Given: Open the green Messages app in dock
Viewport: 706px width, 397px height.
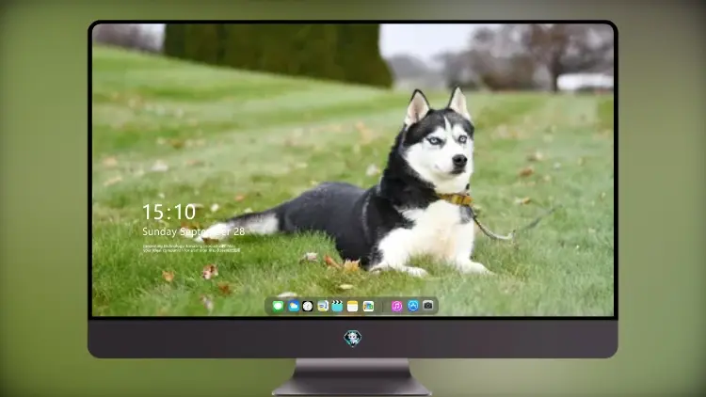Looking at the screenshot, I should pyautogui.click(x=278, y=306).
